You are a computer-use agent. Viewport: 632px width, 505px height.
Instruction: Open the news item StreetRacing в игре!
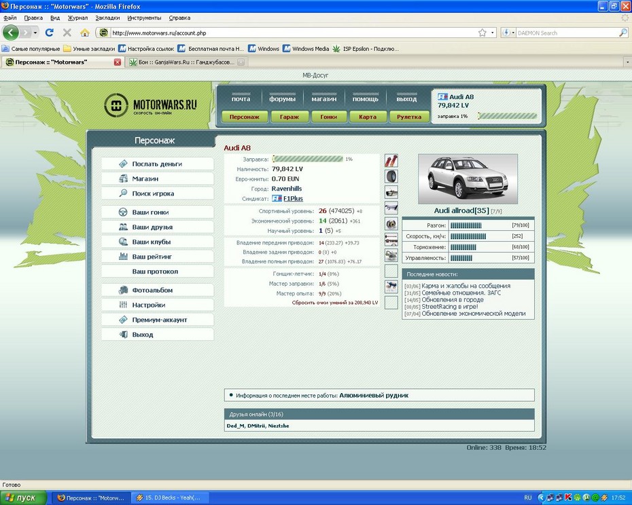tap(450, 307)
